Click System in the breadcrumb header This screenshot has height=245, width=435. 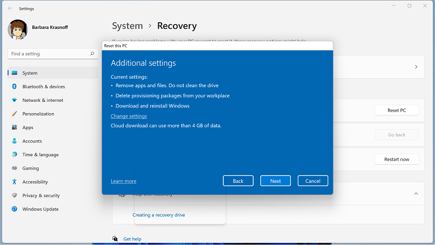[x=127, y=26]
